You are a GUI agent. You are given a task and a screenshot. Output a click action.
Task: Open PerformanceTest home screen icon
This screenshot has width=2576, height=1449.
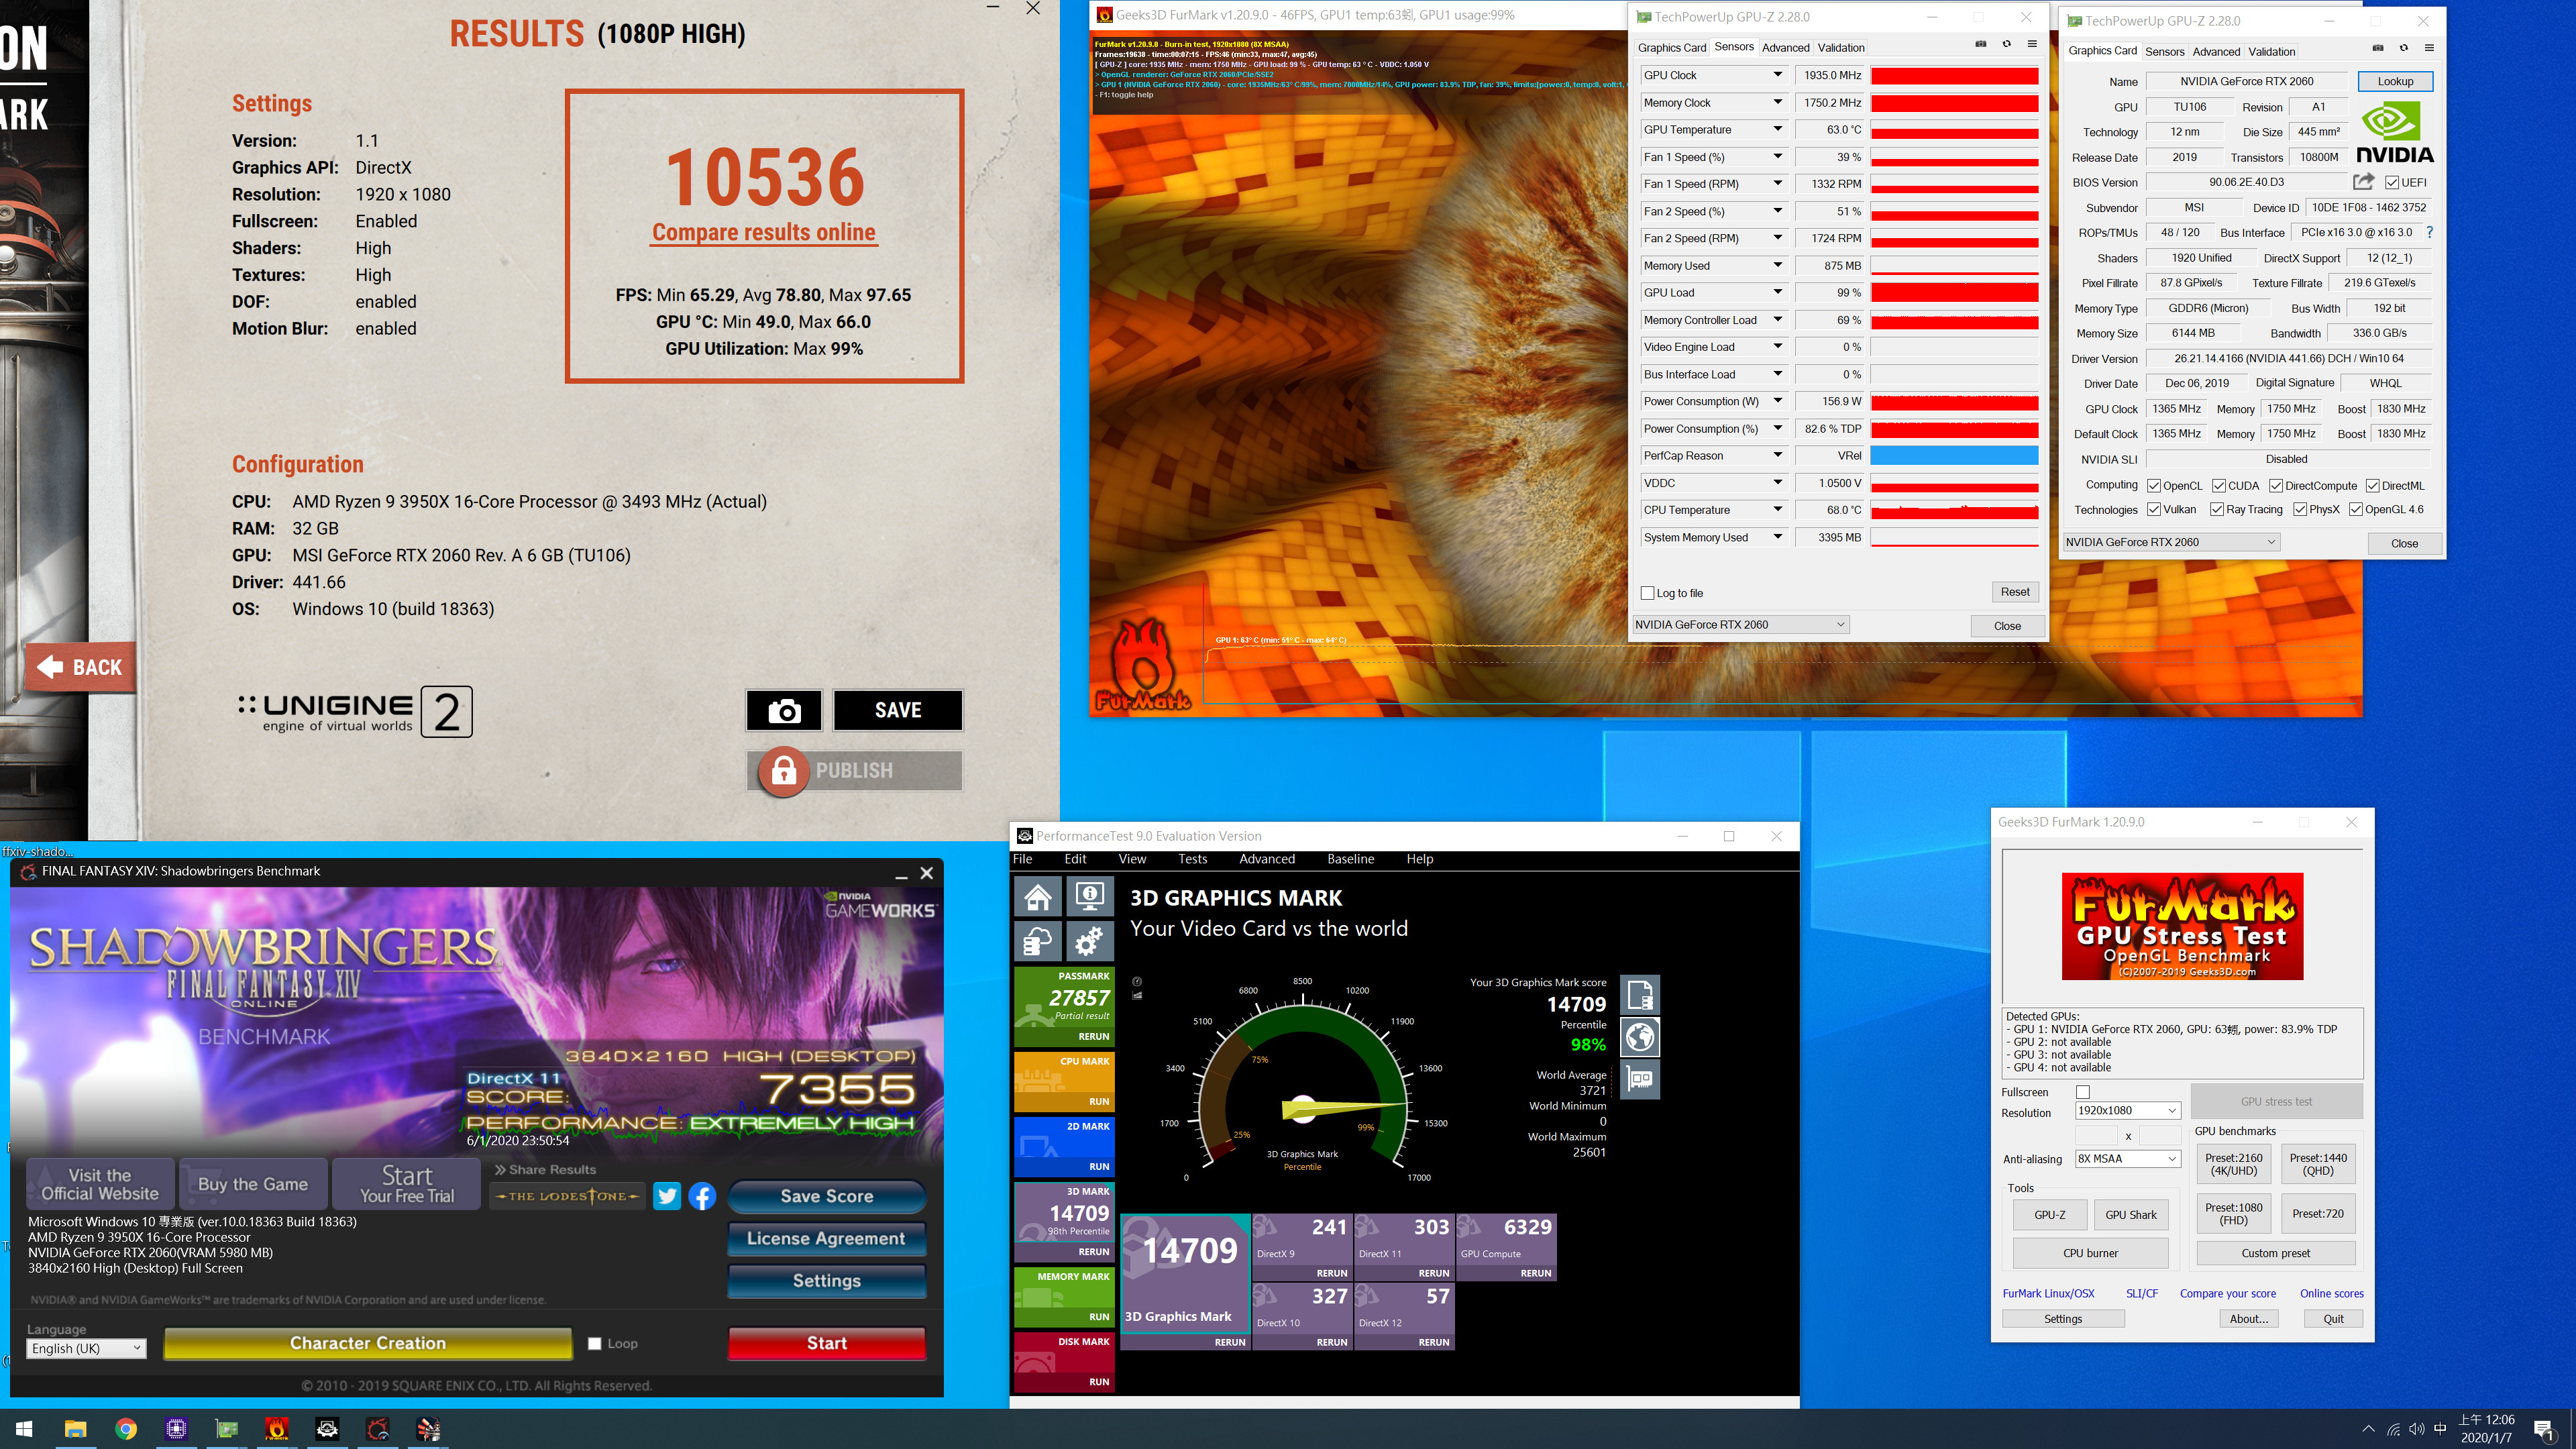[x=1038, y=897]
